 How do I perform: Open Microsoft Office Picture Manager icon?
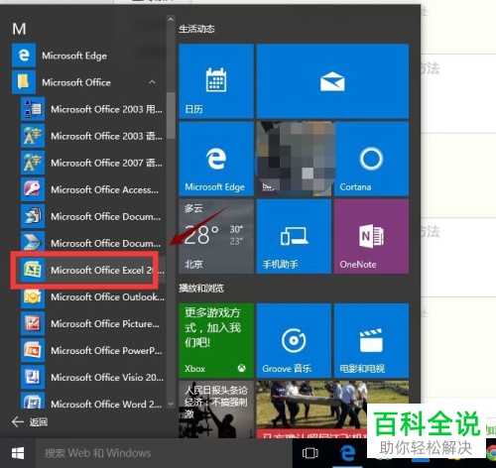[x=33, y=323]
